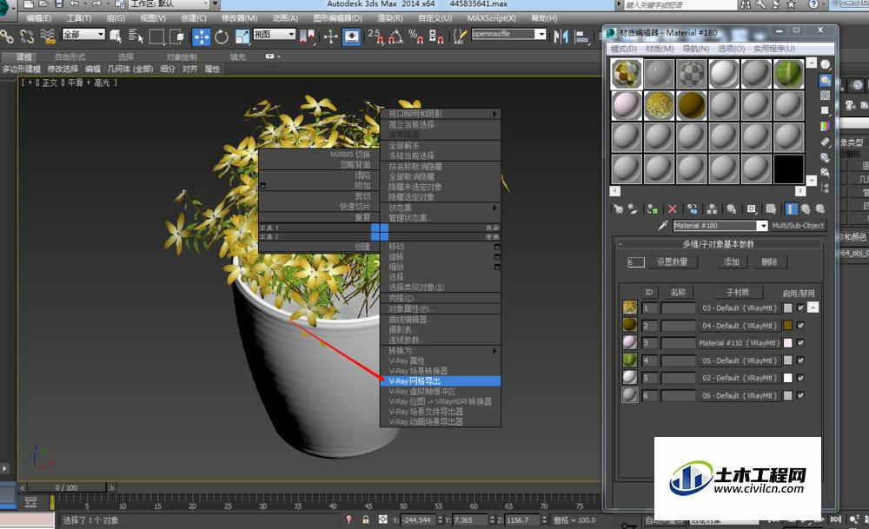Switch to the 自由形式 ribbon tab
This screenshot has width=869, height=529.
70,56
